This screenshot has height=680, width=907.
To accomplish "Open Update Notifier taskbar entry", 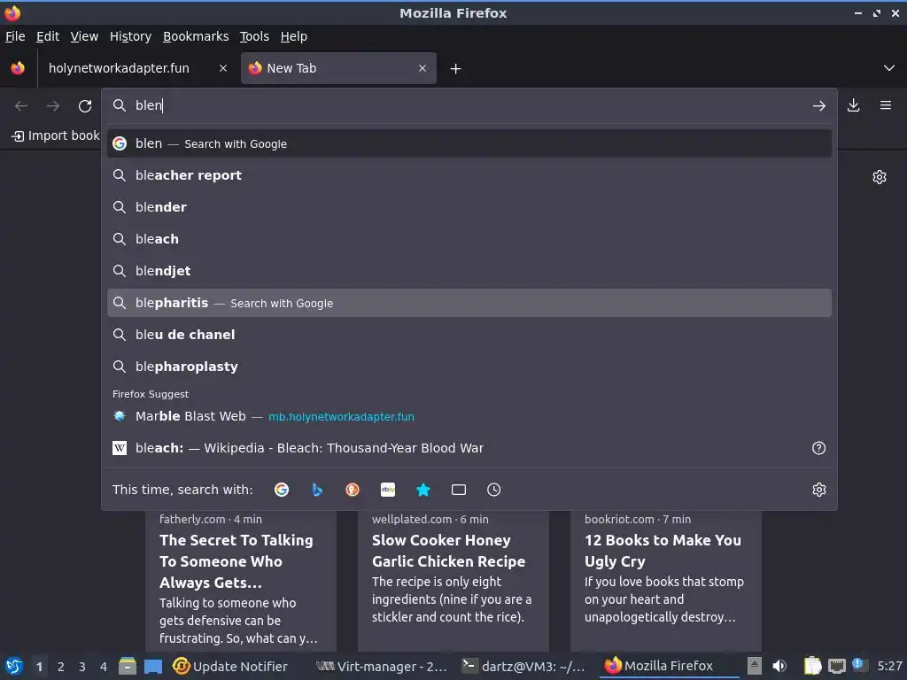I will tap(230, 666).
